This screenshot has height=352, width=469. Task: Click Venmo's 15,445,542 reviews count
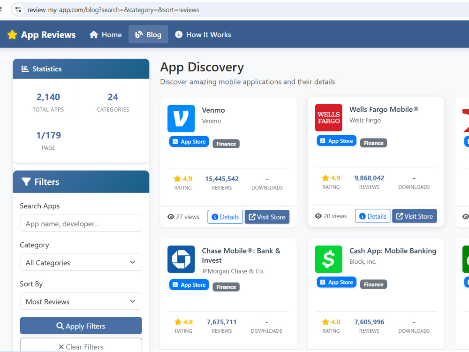(222, 179)
